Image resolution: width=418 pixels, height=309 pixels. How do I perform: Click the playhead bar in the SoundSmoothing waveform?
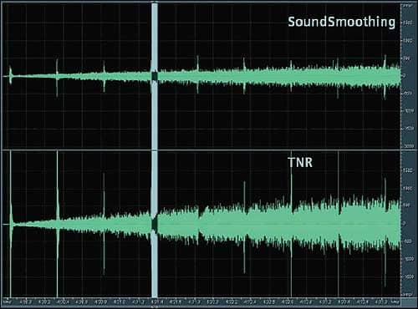click(x=155, y=76)
